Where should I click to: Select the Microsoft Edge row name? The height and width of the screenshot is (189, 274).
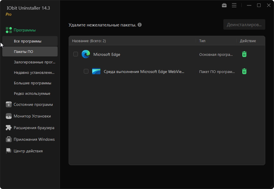point(107,54)
